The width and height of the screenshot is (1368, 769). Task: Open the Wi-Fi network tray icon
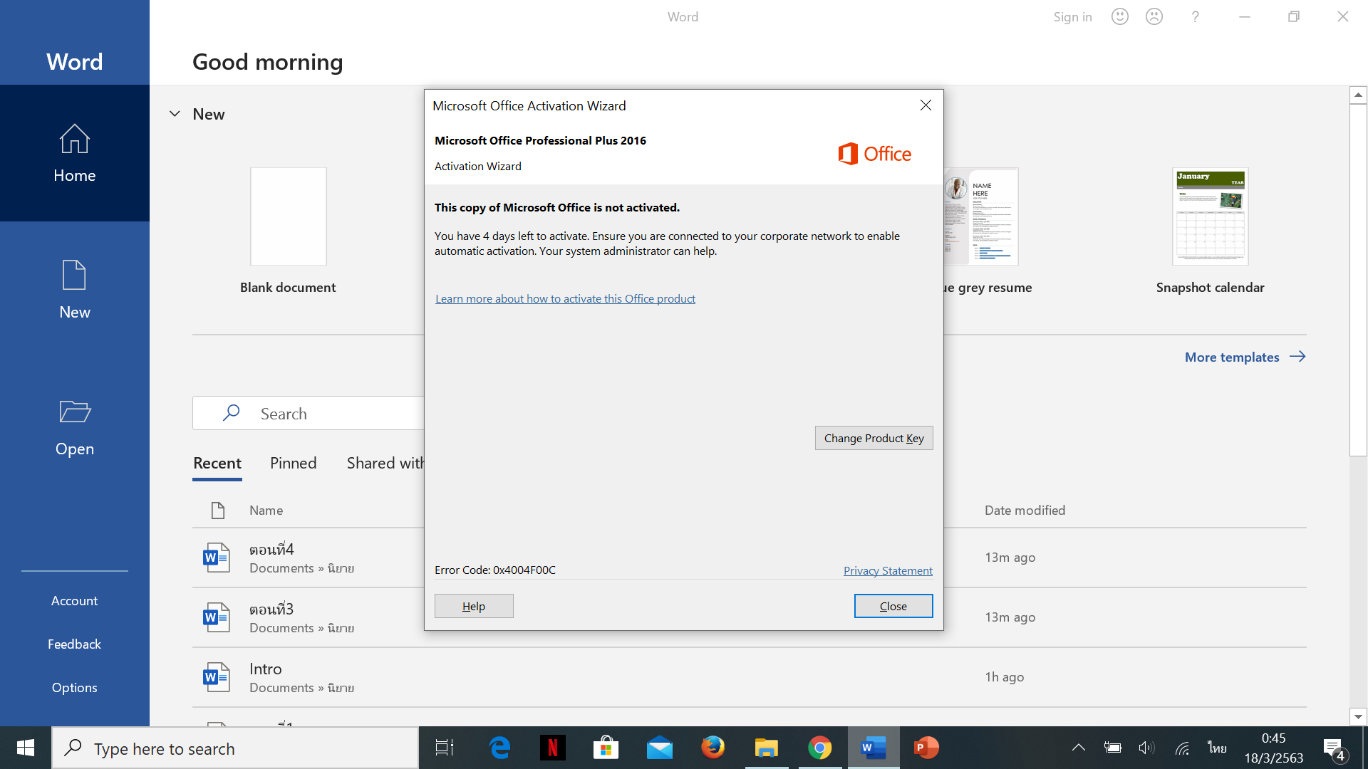click(1182, 748)
